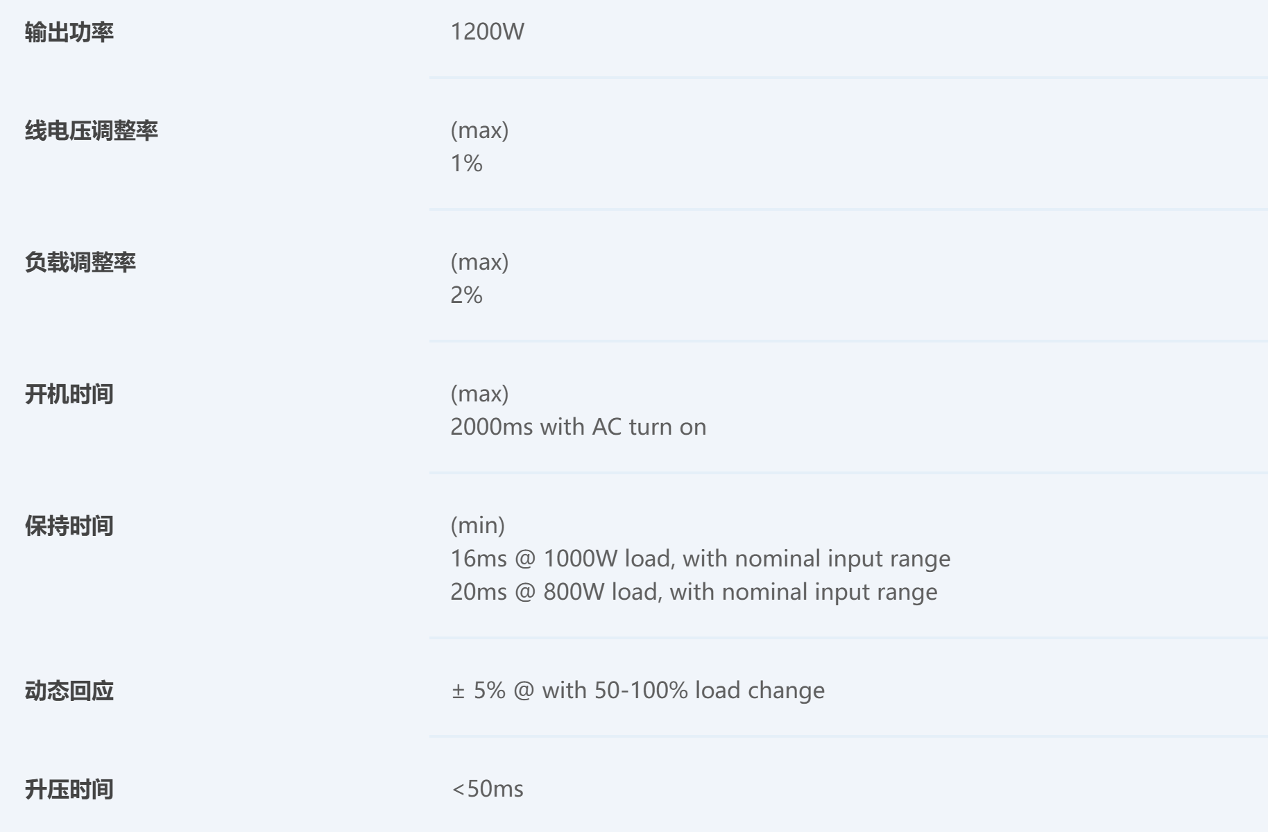Select the ± 5% load change text

(637, 691)
